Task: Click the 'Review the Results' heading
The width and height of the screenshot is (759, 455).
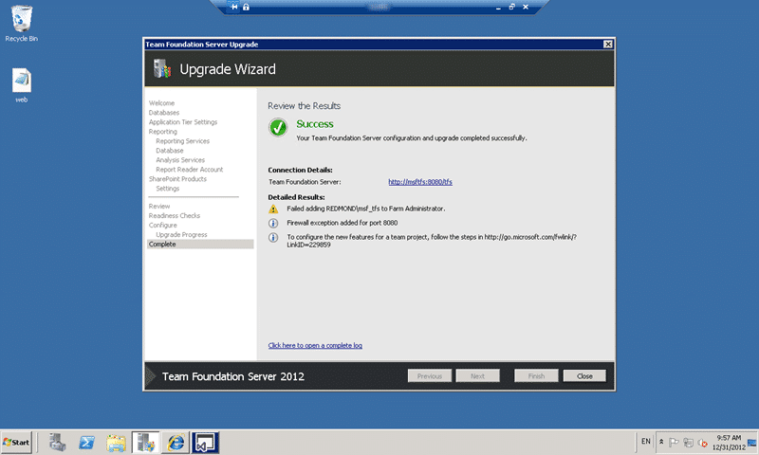Action: point(304,106)
